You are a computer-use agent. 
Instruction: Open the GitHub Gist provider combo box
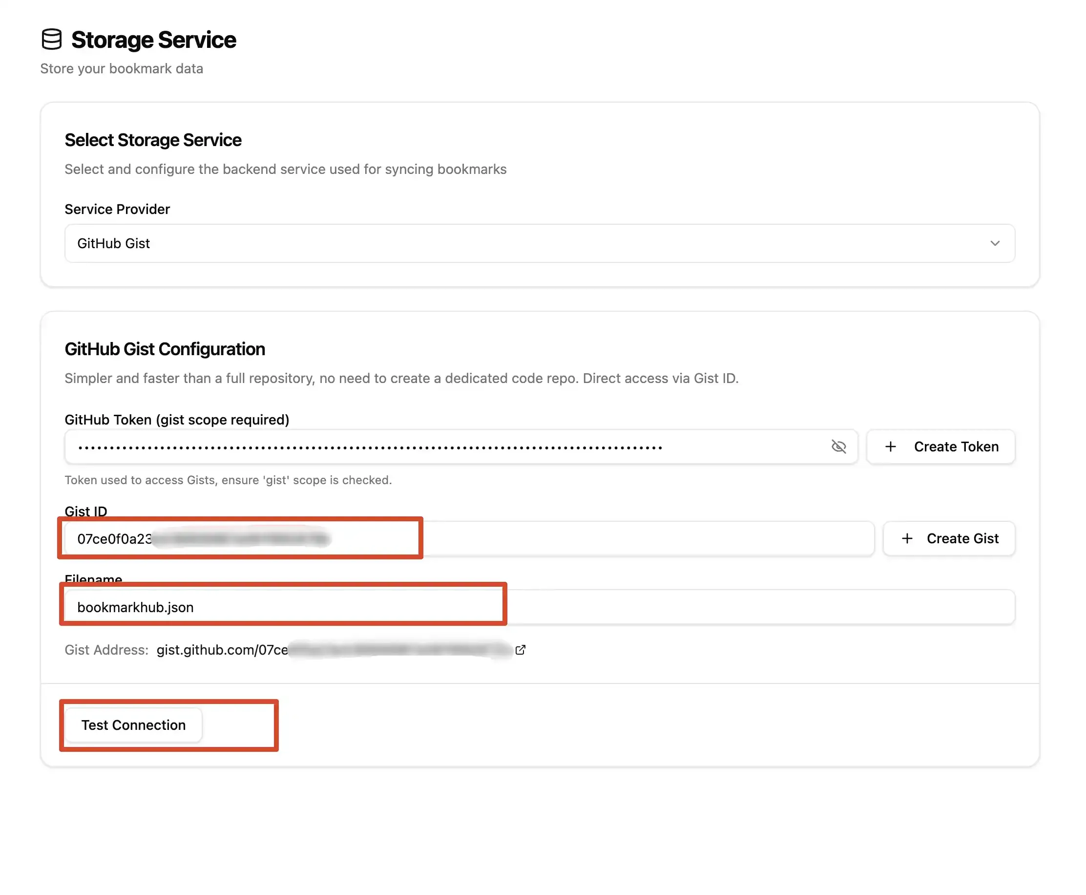[539, 243]
